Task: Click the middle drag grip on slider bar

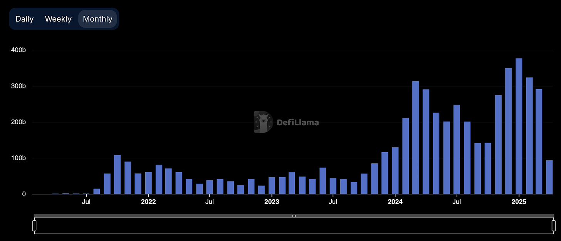Action: (294, 216)
